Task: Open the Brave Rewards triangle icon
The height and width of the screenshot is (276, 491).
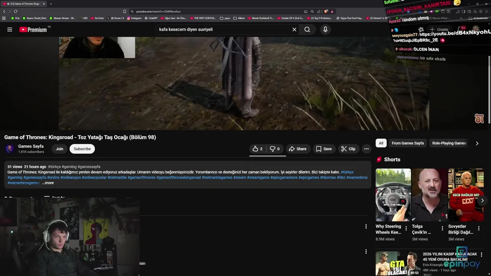Action: [x=332, y=11]
